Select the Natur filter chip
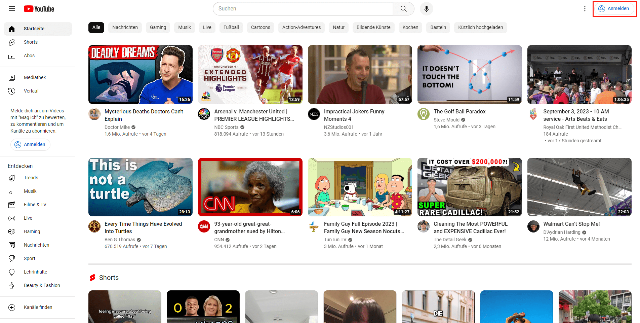The image size is (640, 323). [x=338, y=27]
